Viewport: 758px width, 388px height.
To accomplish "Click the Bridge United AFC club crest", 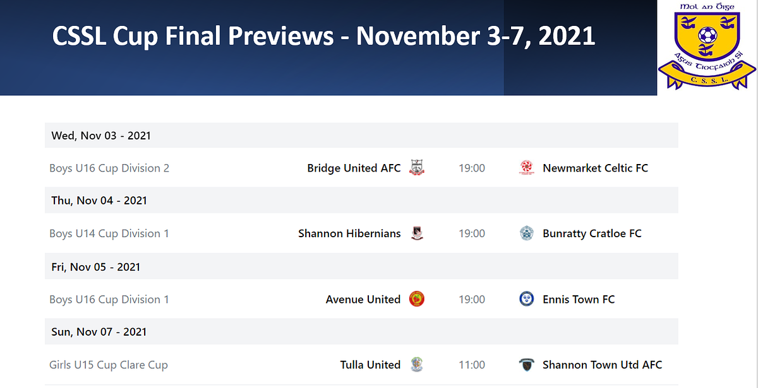I will pos(417,168).
